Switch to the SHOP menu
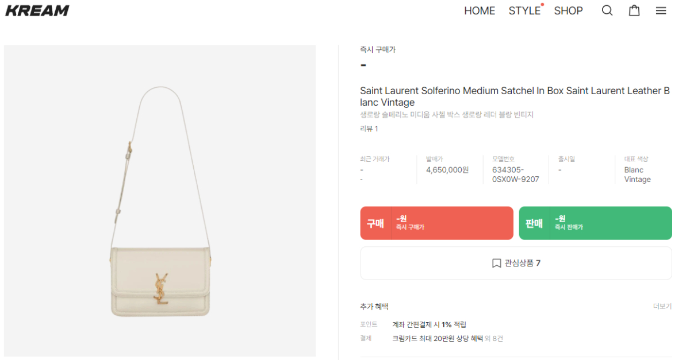Image resolution: width=690 pixels, height=360 pixels. point(568,10)
